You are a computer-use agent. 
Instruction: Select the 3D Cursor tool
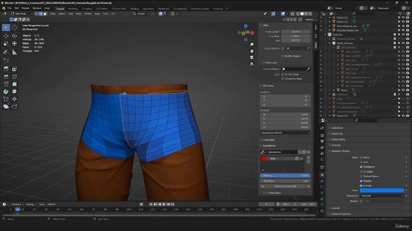click(14, 27)
